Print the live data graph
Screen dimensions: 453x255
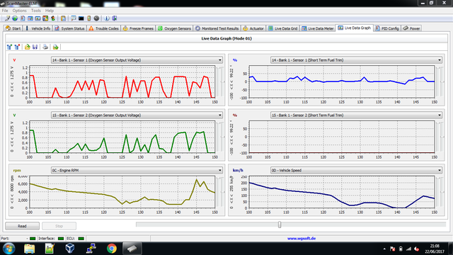coord(45,47)
